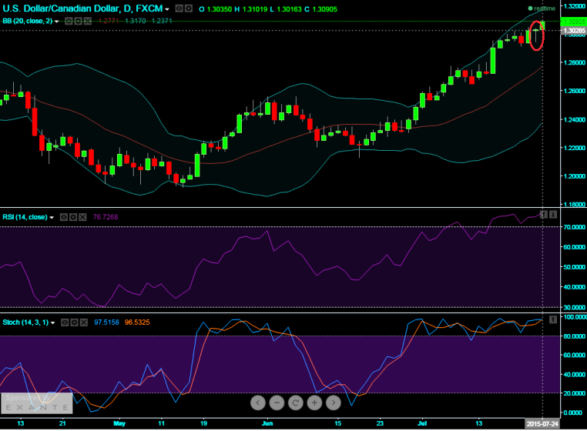Click the Stoch %D value 96.5325
The image size is (587, 431).
pos(137,322)
